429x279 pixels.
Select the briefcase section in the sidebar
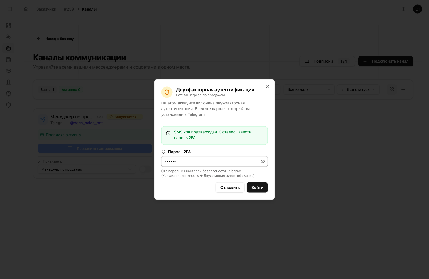tap(8, 82)
